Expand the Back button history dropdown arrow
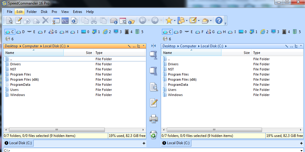The image size is (305, 152). (x=148, y=21)
